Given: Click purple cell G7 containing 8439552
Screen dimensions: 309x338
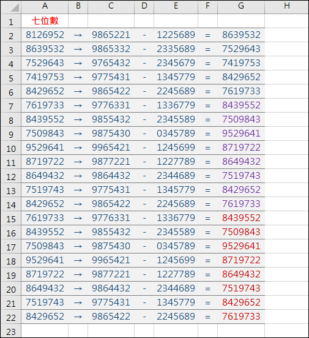Looking at the screenshot, I should [x=241, y=105].
